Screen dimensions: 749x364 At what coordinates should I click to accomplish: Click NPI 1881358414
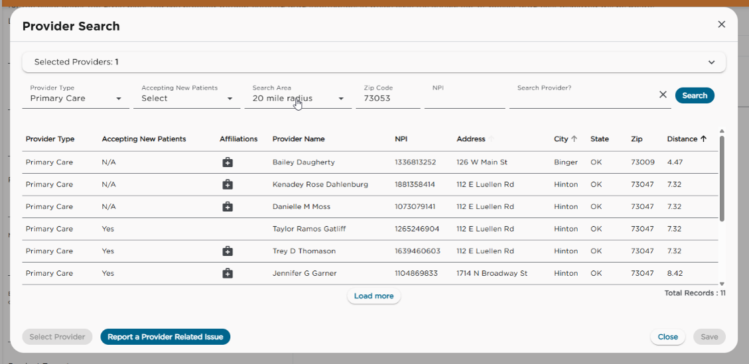[415, 184]
